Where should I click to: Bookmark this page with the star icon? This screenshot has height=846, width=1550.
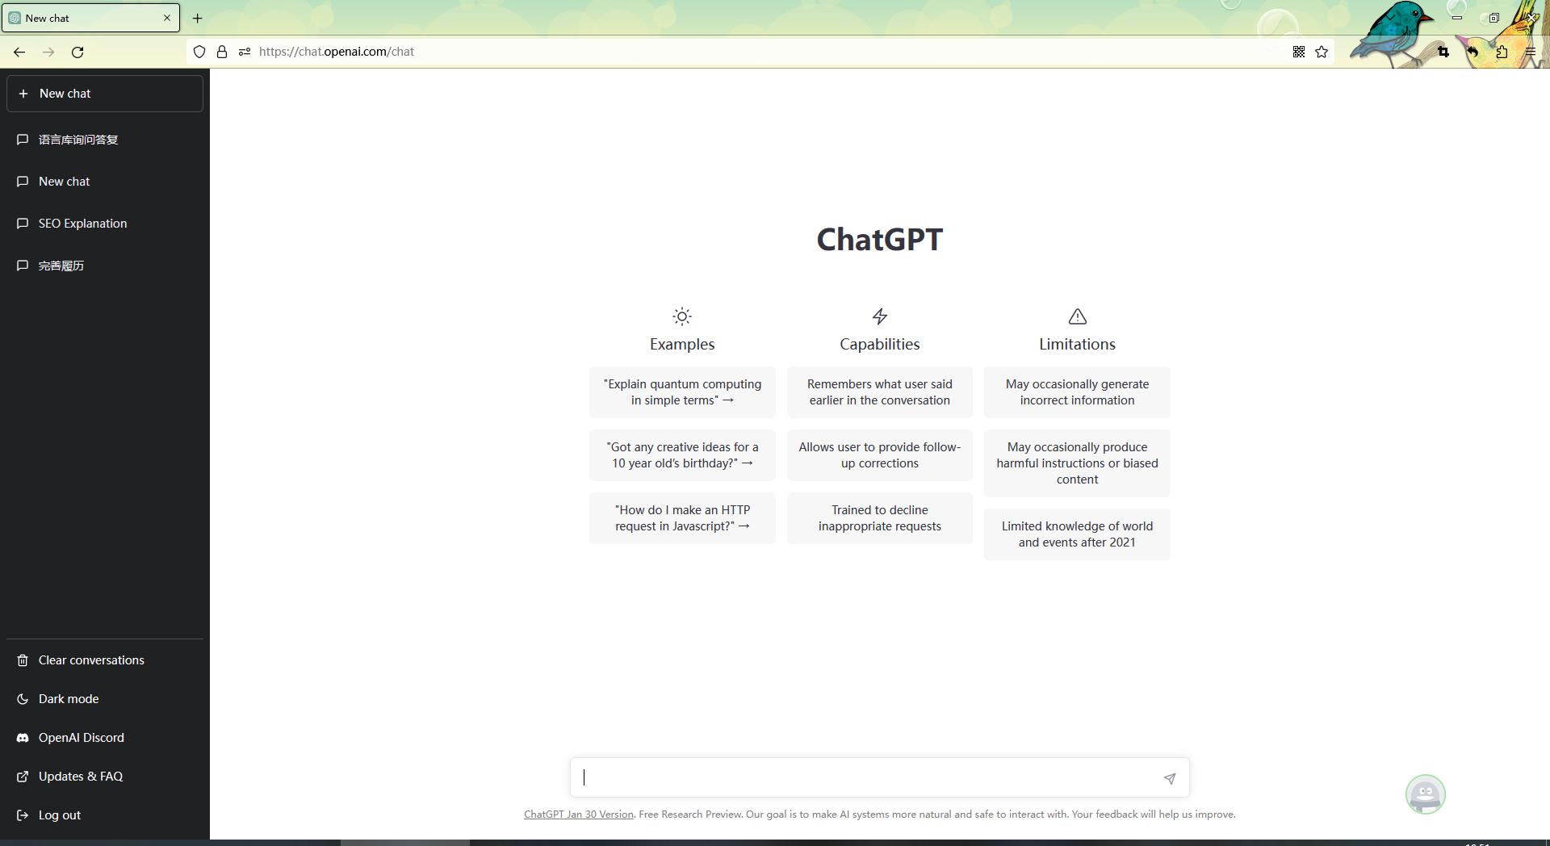(x=1322, y=52)
